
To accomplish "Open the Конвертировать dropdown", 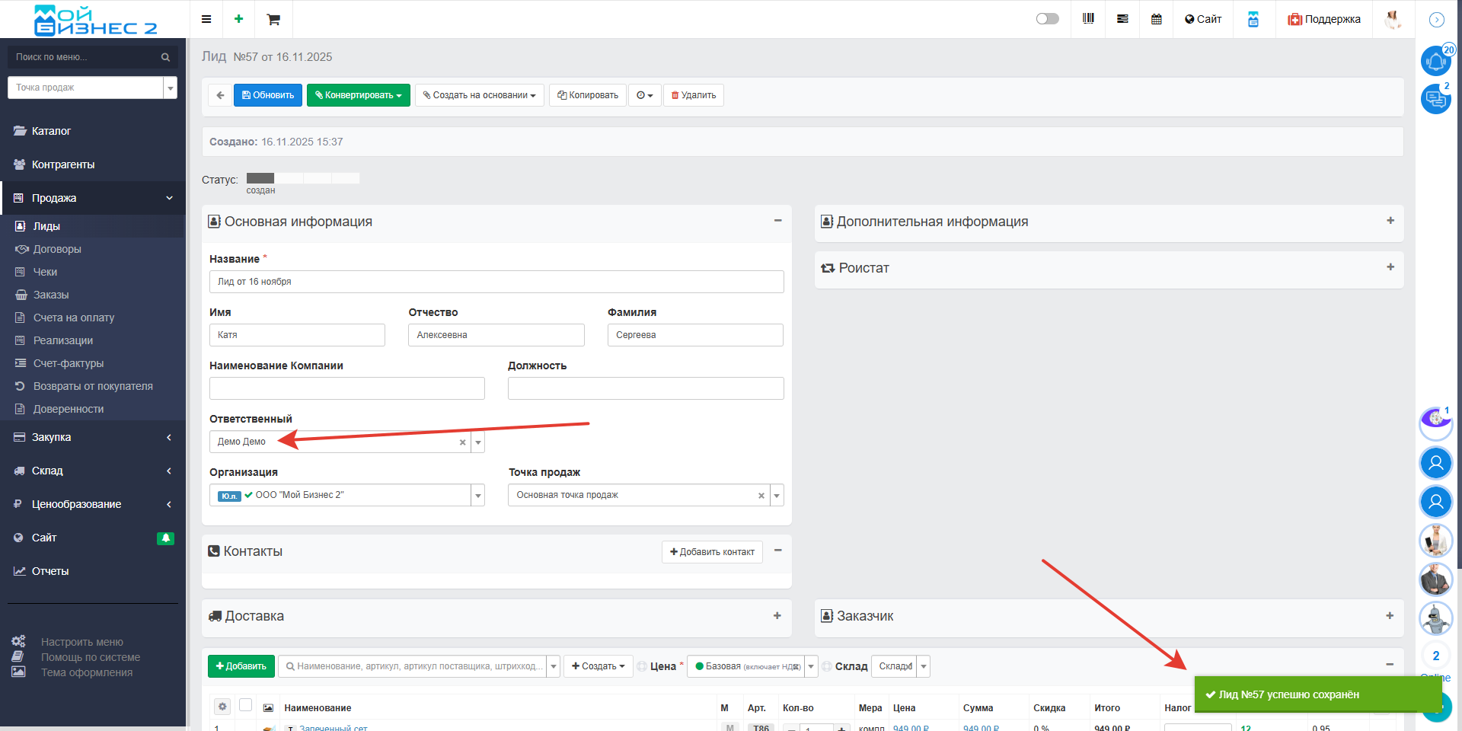I will [359, 95].
